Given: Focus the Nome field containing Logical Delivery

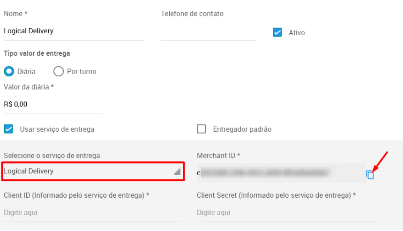Looking at the screenshot, I should pos(74,31).
